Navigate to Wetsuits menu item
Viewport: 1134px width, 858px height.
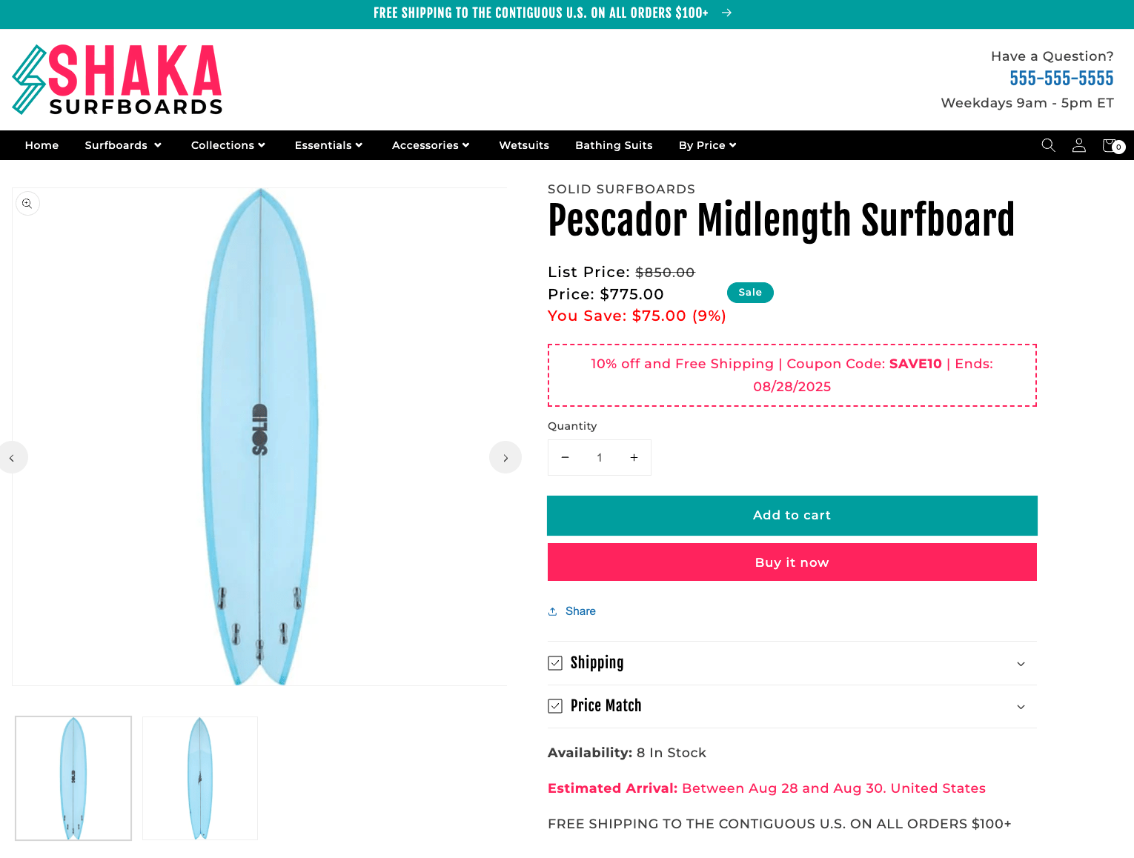coord(524,145)
